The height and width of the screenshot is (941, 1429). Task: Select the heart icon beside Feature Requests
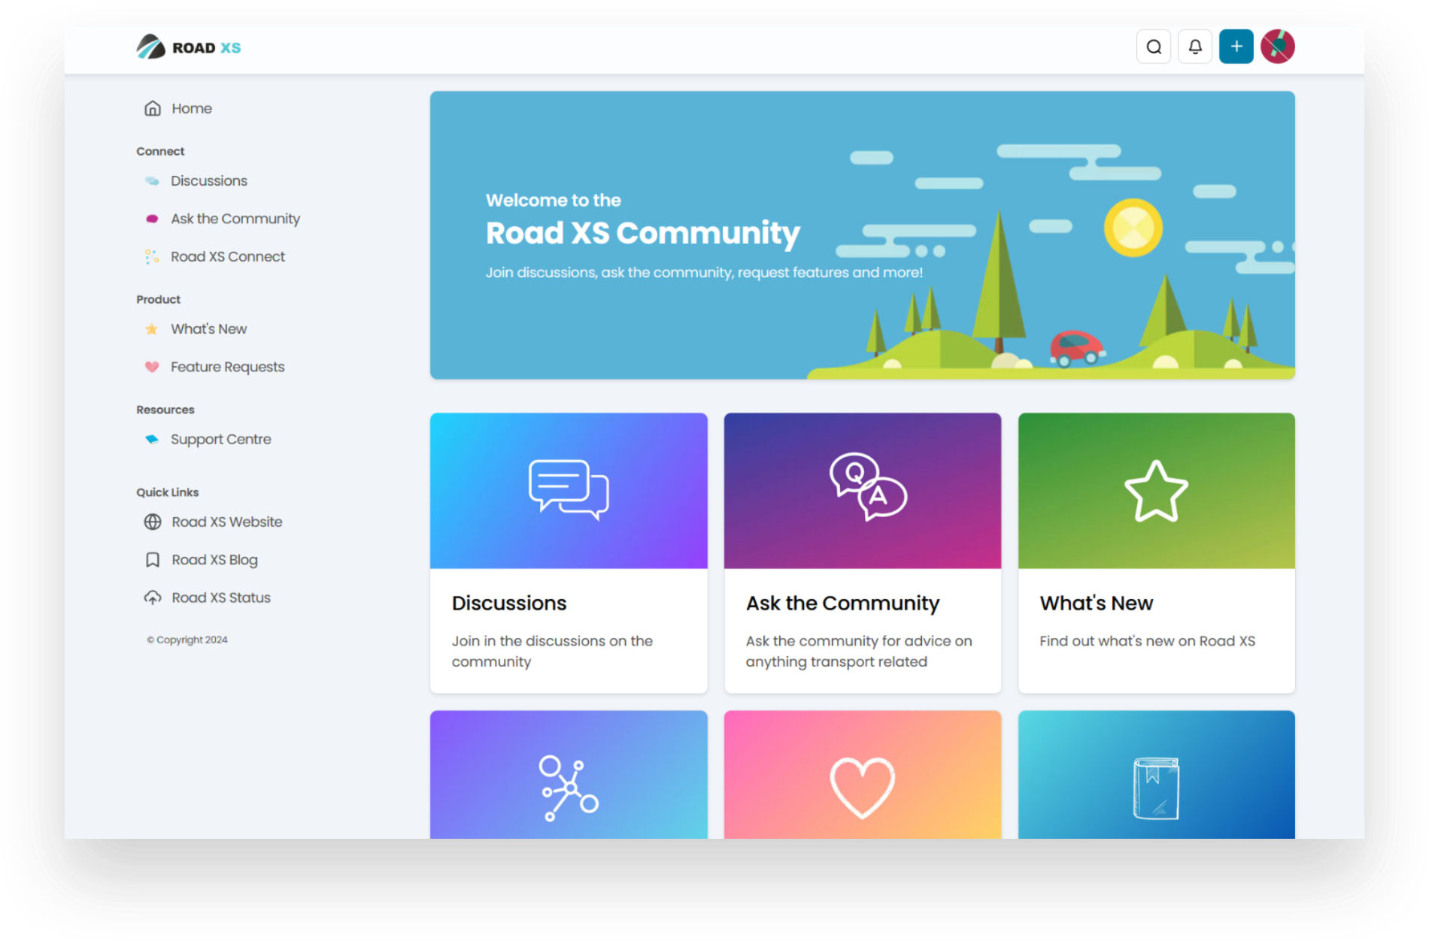click(x=152, y=367)
